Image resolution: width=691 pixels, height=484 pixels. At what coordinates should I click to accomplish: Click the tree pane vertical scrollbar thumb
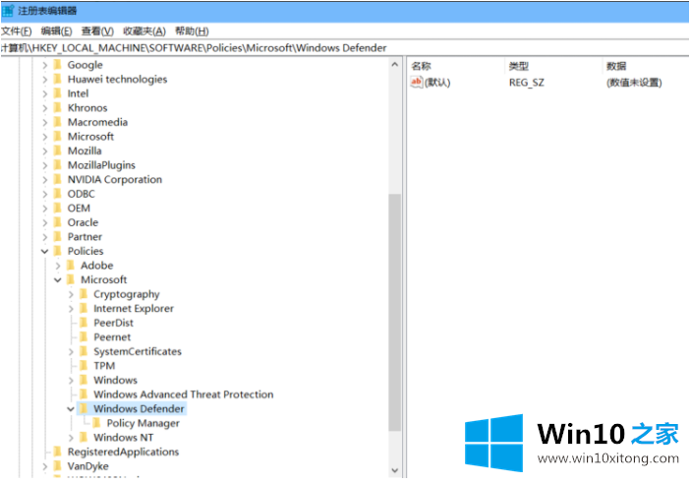point(395,313)
